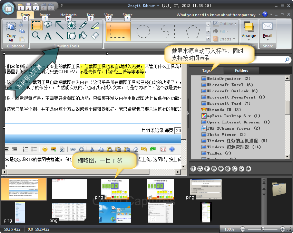The image size is (293, 233).
Task: Toggle the star flag icon
Action: pos(248,169)
